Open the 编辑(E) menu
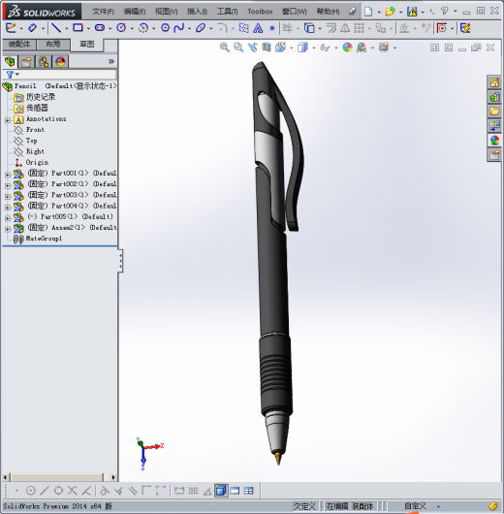The width and height of the screenshot is (504, 514). (x=135, y=12)
